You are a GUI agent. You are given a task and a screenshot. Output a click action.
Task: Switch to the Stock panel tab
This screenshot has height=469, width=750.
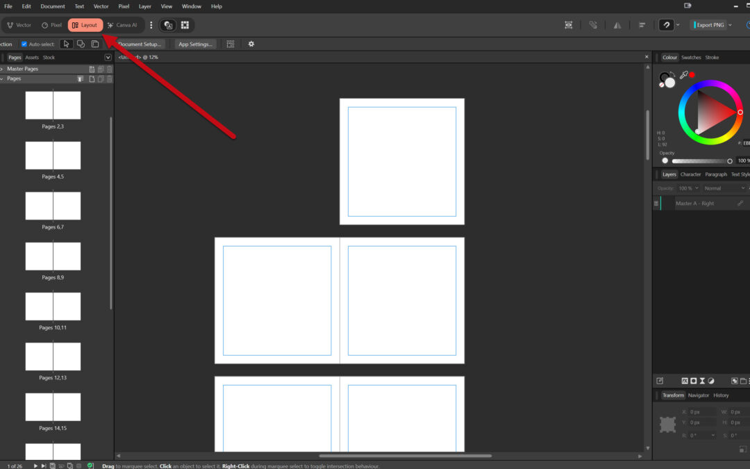[x=49, y=58]
